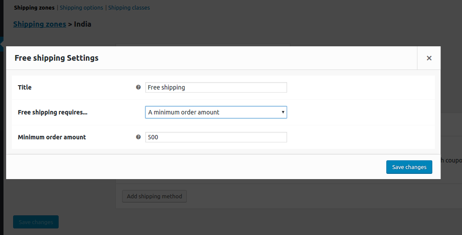462x235 pixels.
Task: Click the Free shipping Settings heading
Action: coord(56,58)
